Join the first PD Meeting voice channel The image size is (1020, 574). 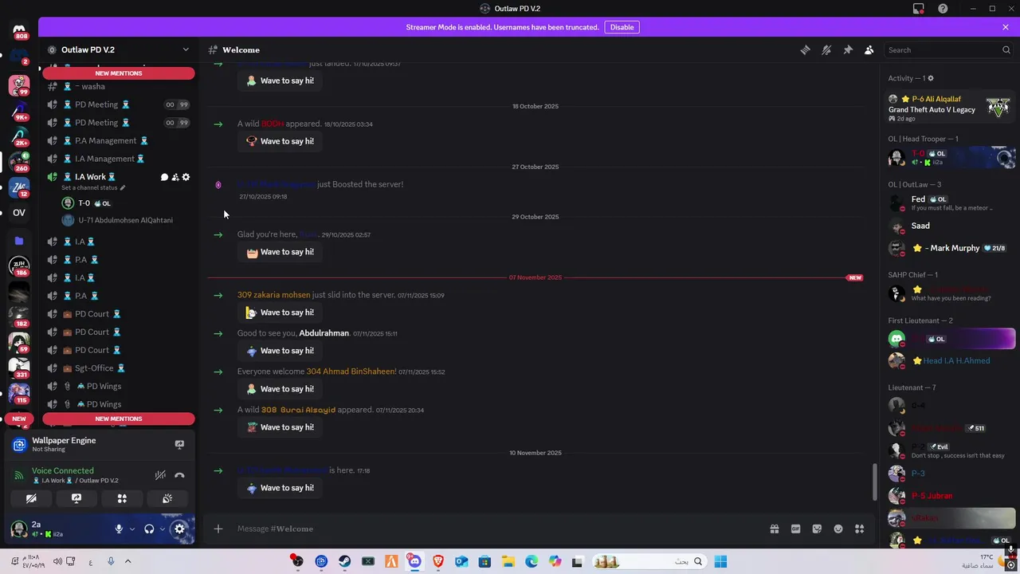(x=119, y=104)
